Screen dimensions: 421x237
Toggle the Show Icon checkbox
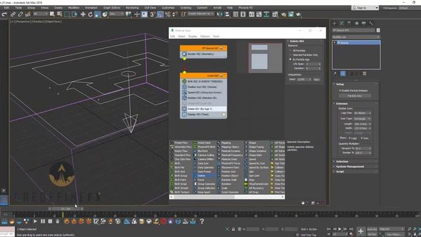click(362, 138)
